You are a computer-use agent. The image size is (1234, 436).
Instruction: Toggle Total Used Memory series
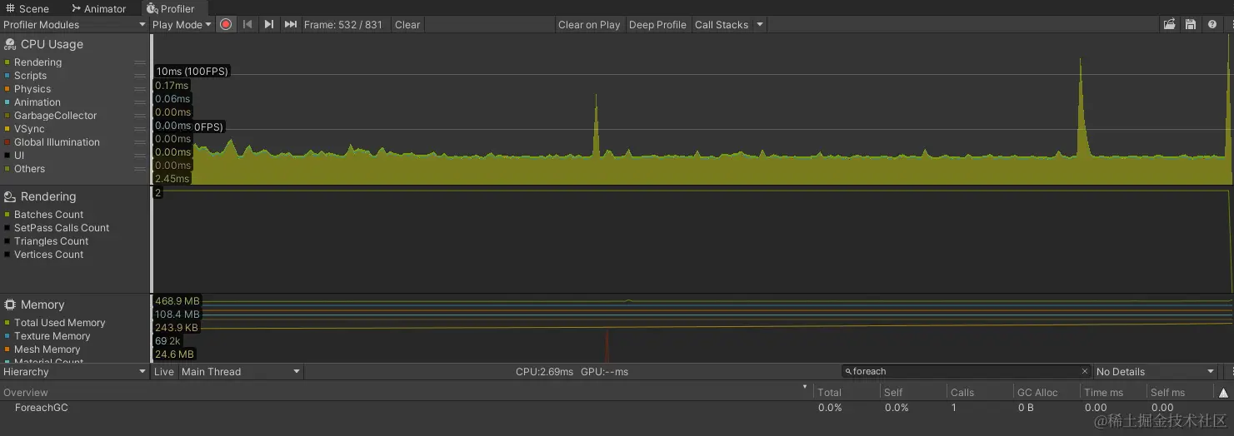coord(7,323)
